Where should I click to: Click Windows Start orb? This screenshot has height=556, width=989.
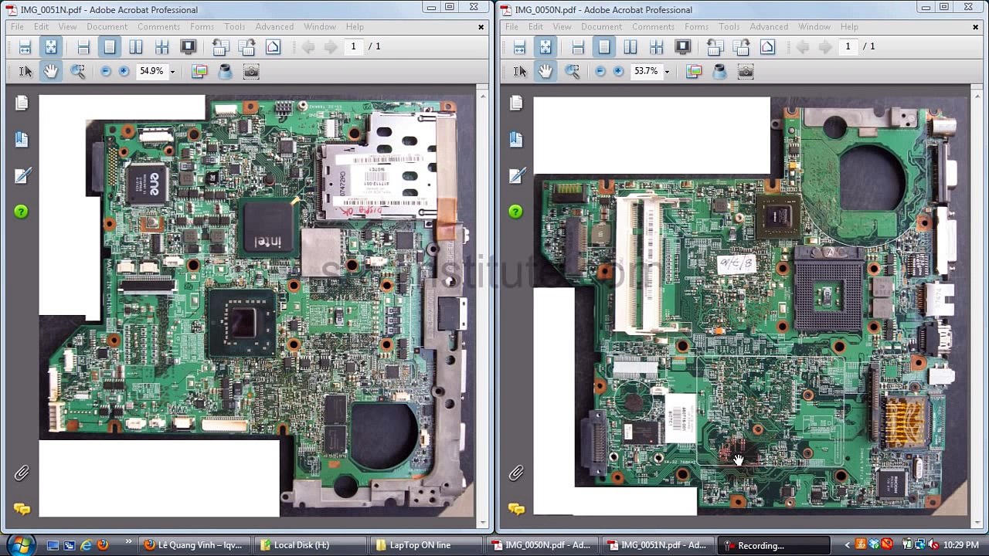coord(20,544)
